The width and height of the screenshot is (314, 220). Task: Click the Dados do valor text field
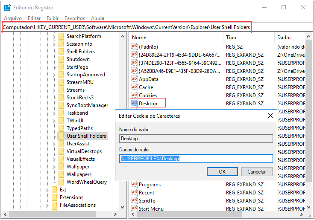coord(196,159)
